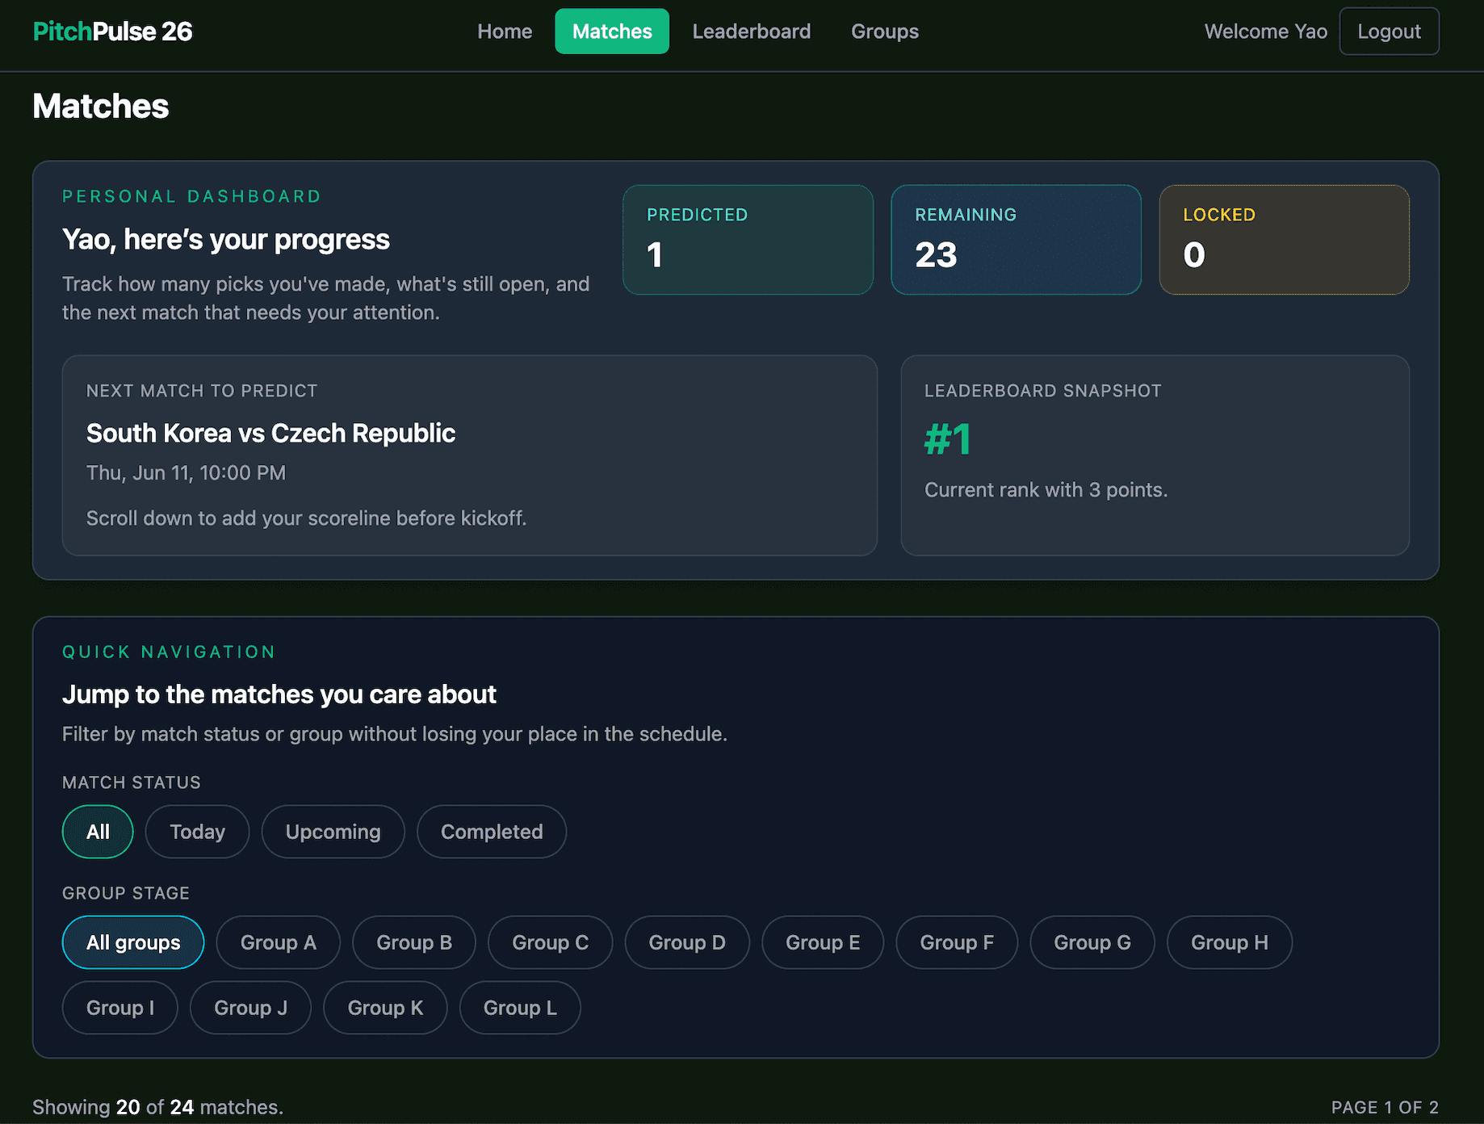The image size is (1484, 1124).
Task: Filter matches to Group D
Action: 687,942
